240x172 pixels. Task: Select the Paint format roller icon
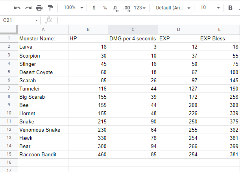pos(50,7)
